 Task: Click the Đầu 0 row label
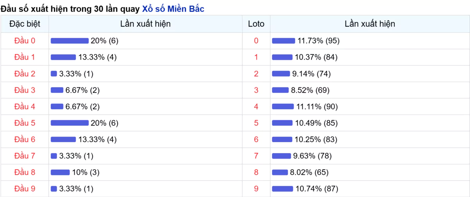click(25, 41)
